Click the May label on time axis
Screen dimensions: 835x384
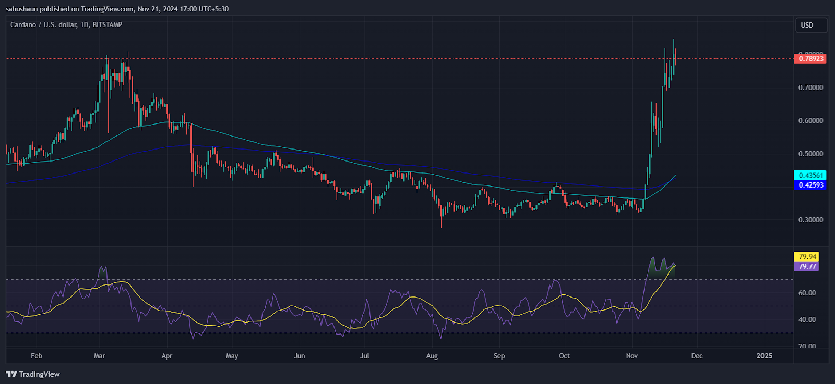coord(232,356)
